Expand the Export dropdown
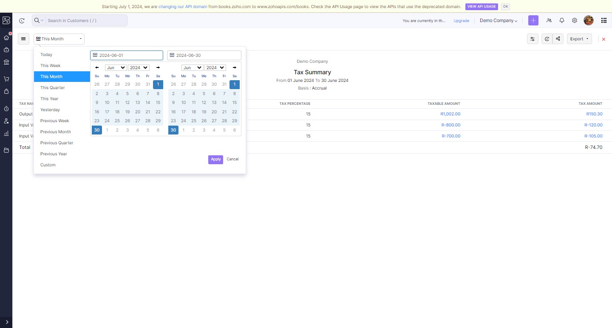Screen dimensions: 612x328 [579, 39]
